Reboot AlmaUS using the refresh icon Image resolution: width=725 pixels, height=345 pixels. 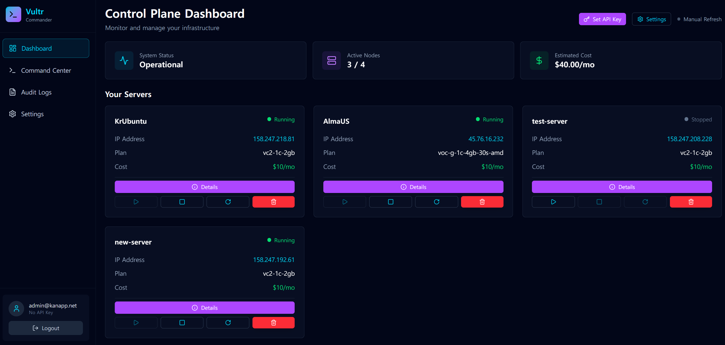436,202
